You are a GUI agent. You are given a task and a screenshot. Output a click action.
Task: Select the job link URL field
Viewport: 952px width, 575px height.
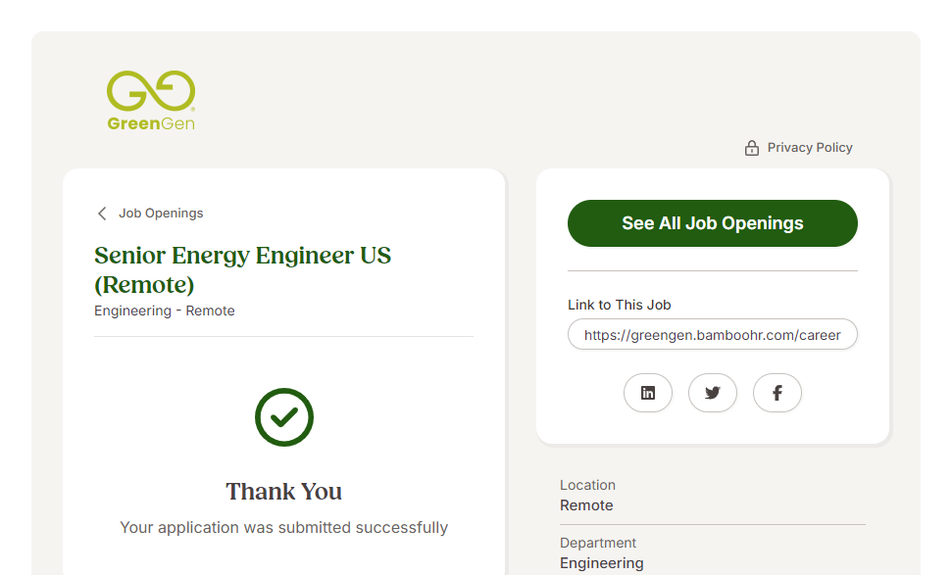tap(713, 334)
